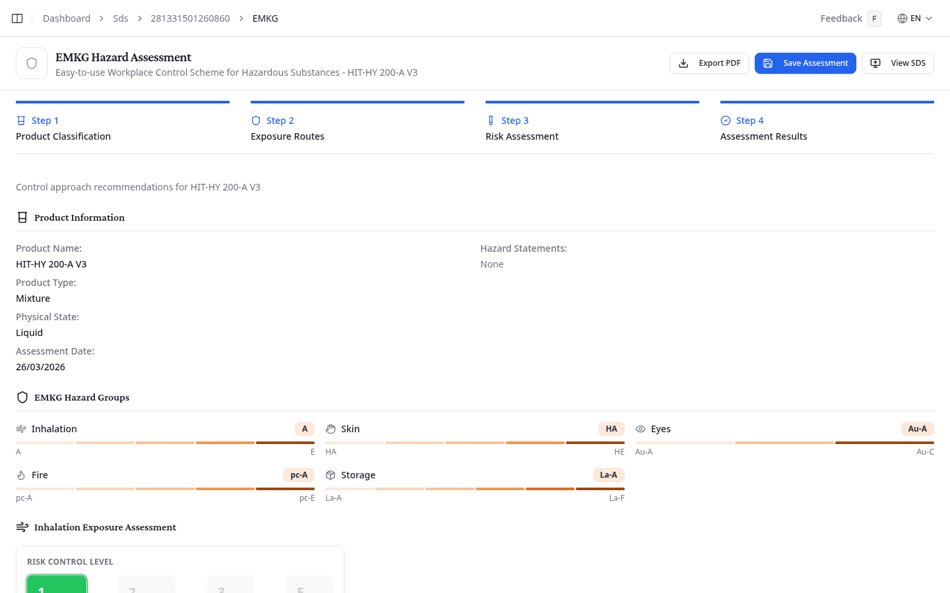The height and width of the screenshot is (593, 950).
Task: Click the globe language icon
Action: [902, 18]
